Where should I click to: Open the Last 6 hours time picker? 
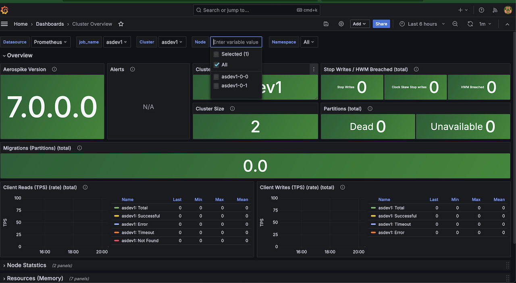[x=422, y=24]
